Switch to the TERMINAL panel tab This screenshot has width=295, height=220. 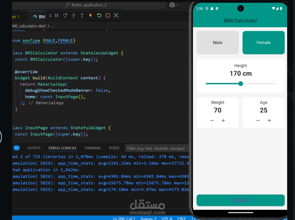click(93, 148)
